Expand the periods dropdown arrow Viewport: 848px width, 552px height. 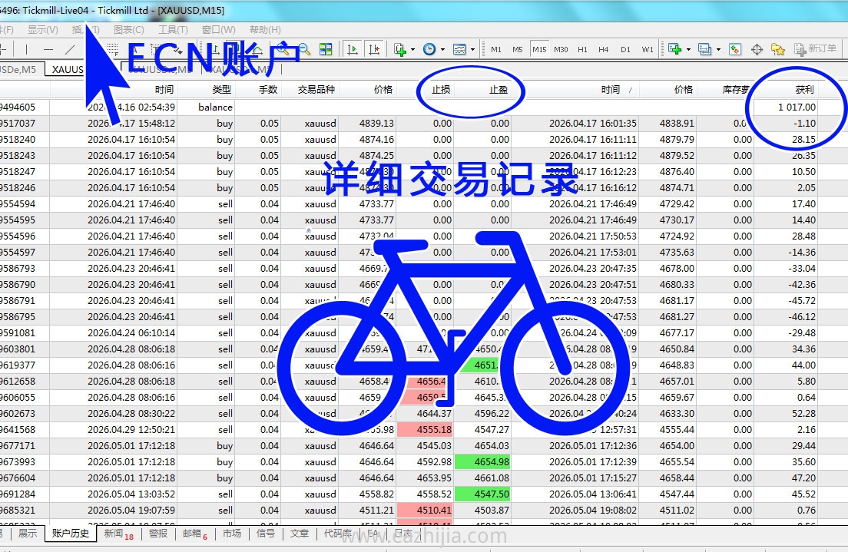click(x=442, y=49)
